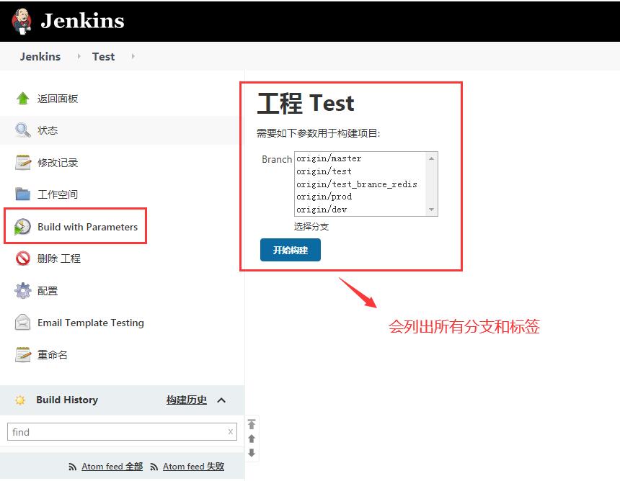This screenshot has width=620, height=481.
Task: Open Email Template Testing in sidebar
Action: tap(91, 323)
